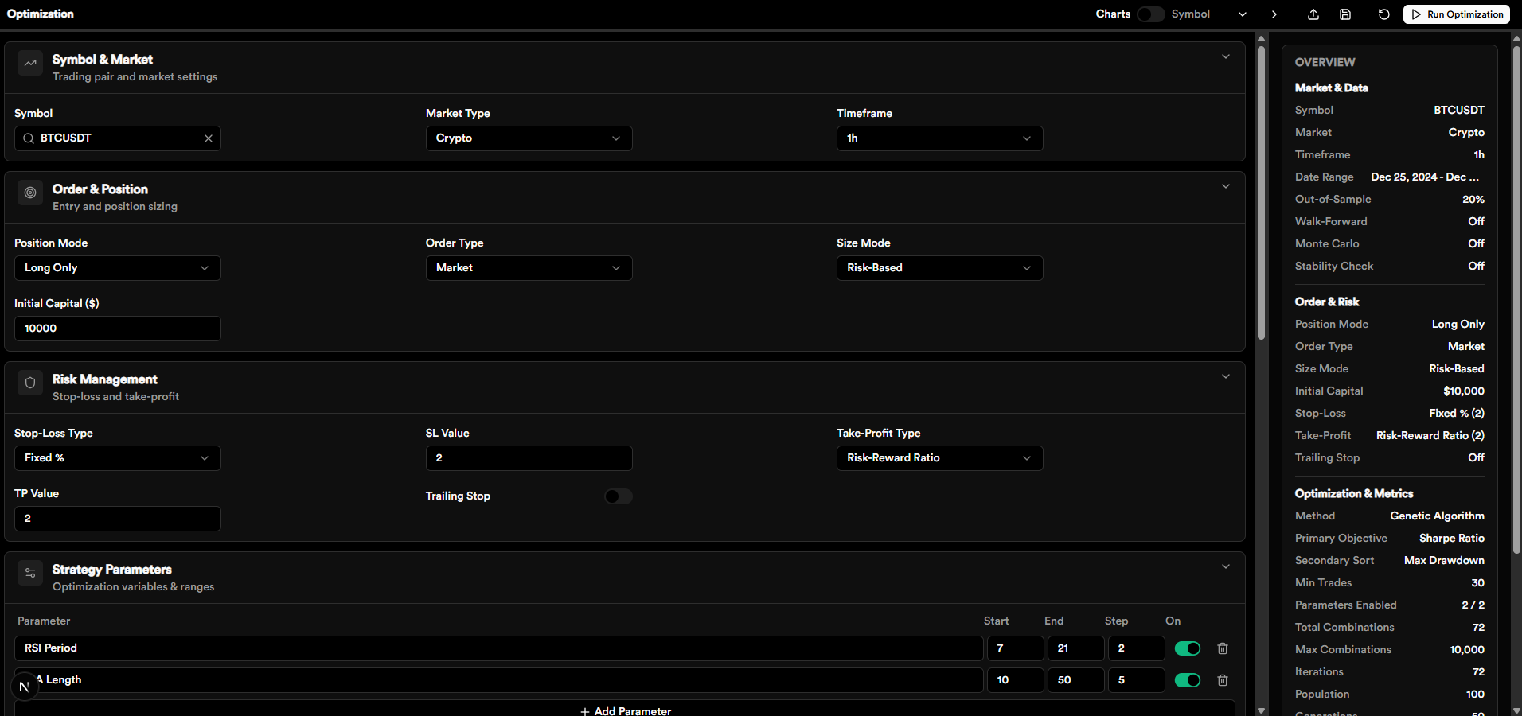
Task: Click the Risk Management shield icon
Action: coord(30,383)
